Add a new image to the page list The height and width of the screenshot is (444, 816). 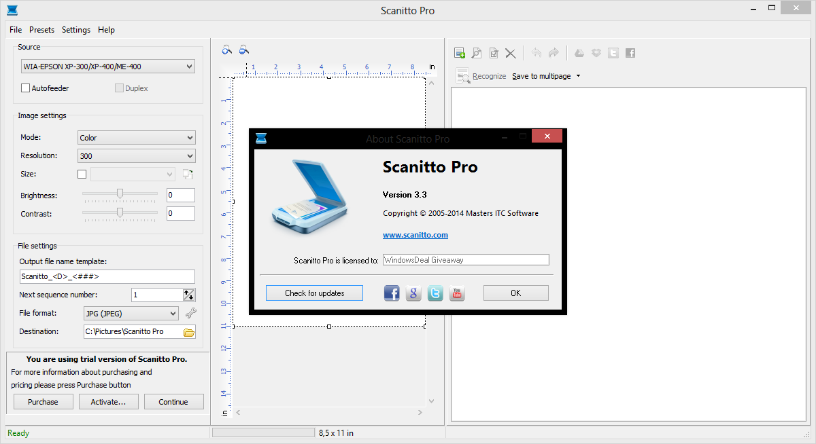[x=460, y=53]
